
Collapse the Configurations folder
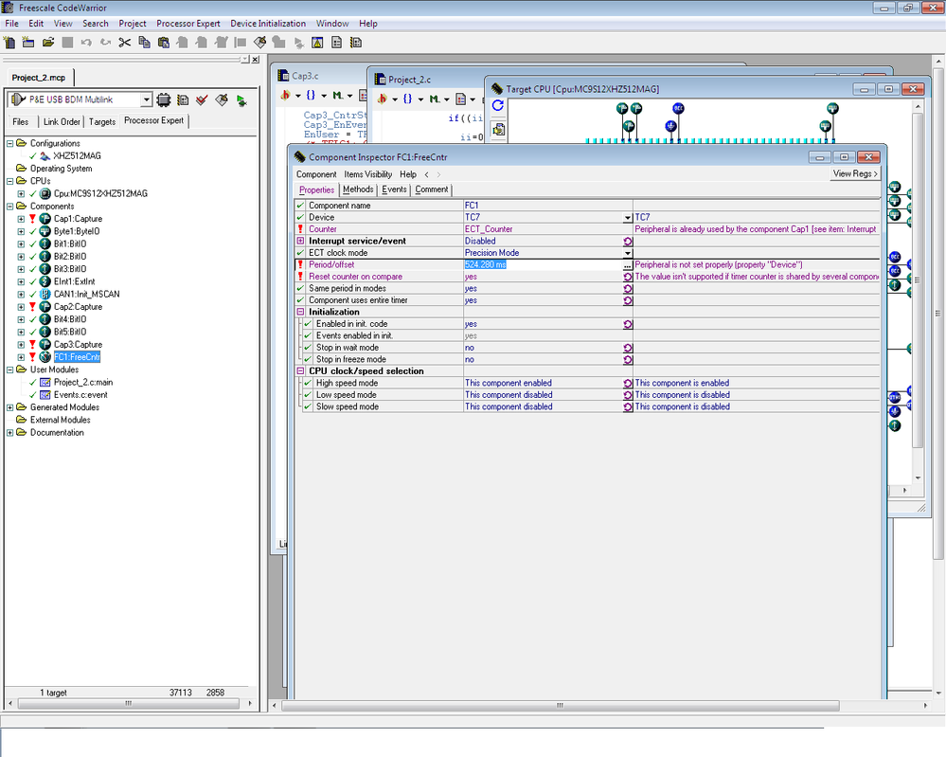tap(9, 143)
